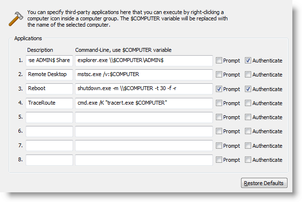Image resolution: width=302 pixels, height=202 pixels.
Task: Enable Prompt checkbox for ADMIN$ Share row
Action: tap(219, 61)
